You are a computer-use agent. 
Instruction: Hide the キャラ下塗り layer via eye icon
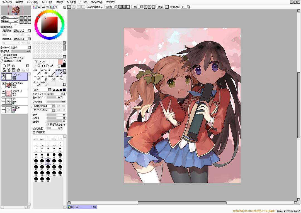pyautogui.click(x=3, y=83)
